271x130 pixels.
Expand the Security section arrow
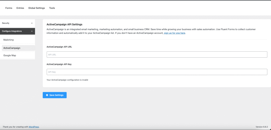32,23
